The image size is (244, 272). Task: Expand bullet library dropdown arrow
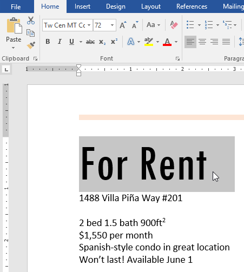[x=199, y=25]
